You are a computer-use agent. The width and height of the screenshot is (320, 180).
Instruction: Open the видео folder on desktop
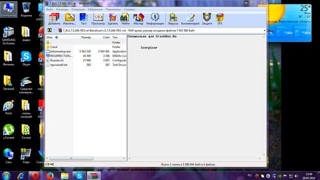[x=26, y=34]
